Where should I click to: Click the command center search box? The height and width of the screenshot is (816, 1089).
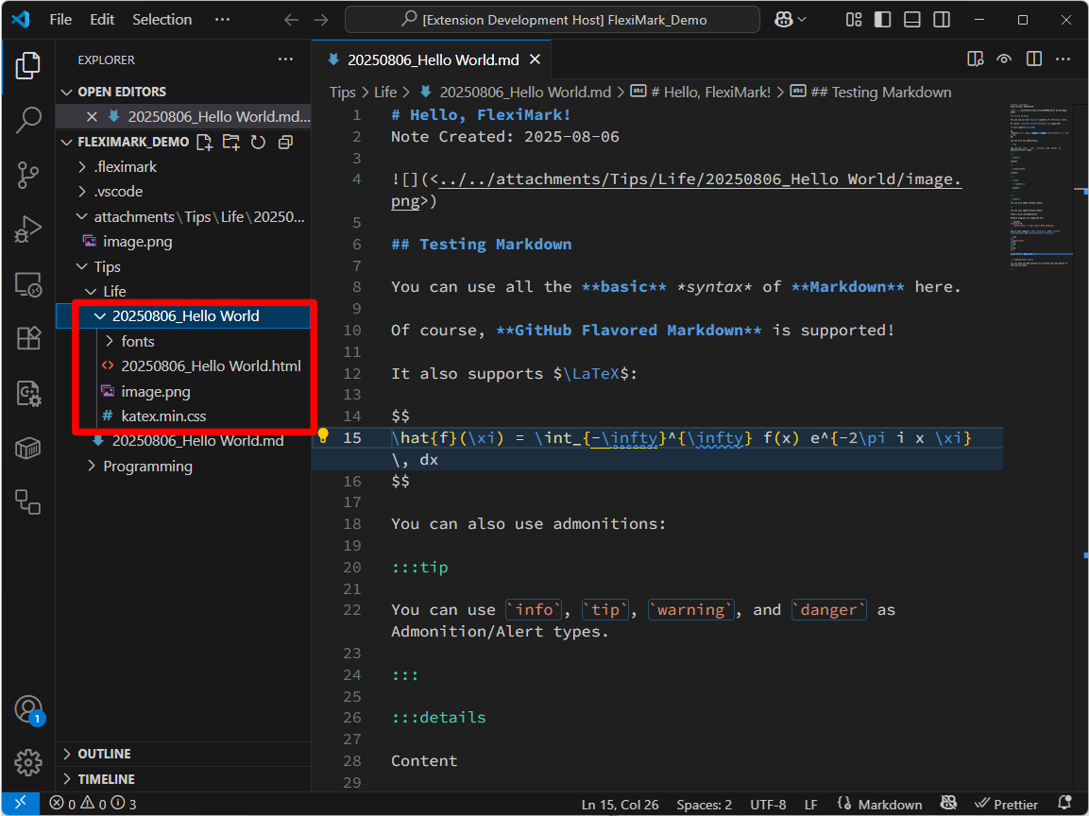coord(553,20)
